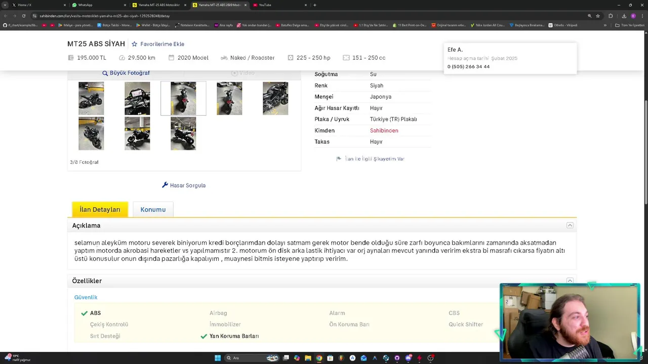Image resolution: width=648 pixels, height=364 pixels.
Task: Switch to İlan Detayları tab
Action: 100,209
